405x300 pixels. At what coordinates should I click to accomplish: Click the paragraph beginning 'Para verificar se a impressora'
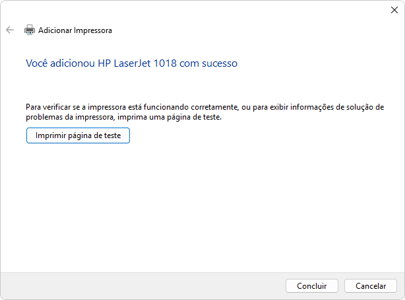pos(205,112)
